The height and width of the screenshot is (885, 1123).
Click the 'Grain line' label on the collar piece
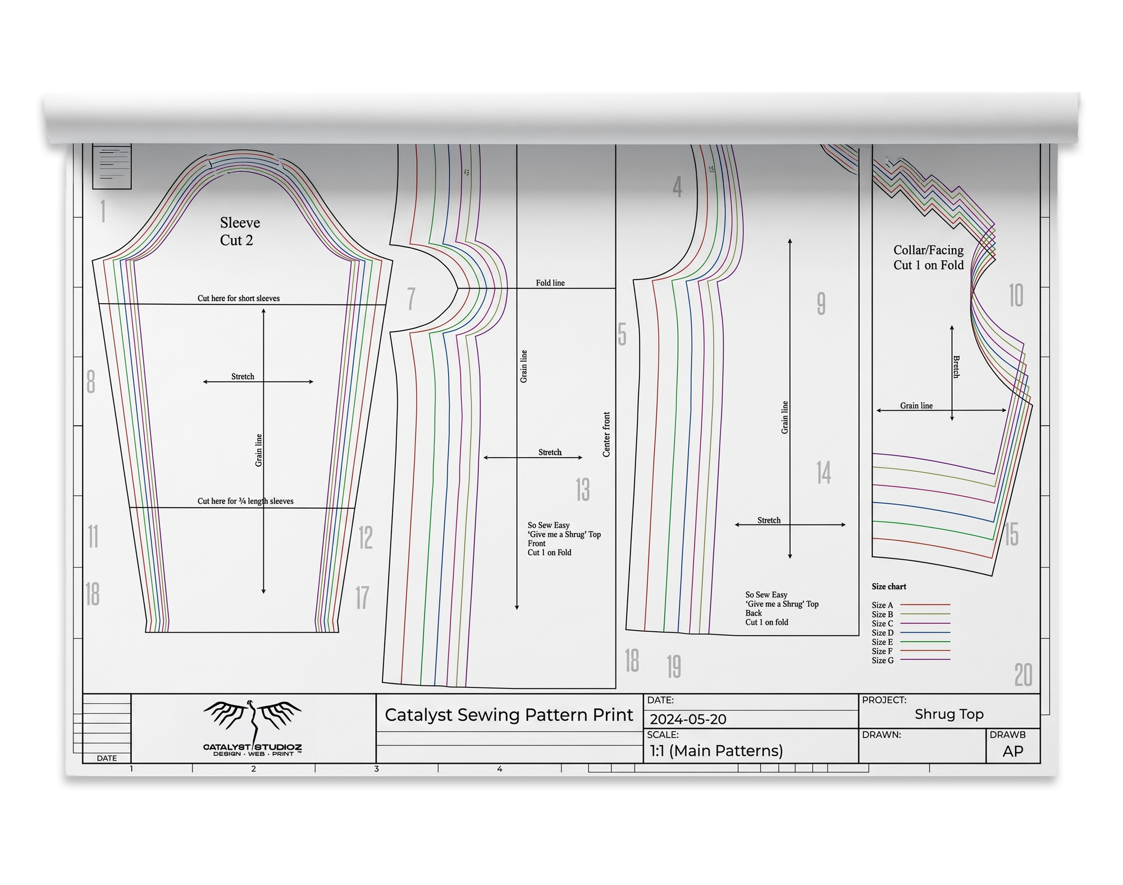pyautogui.click(x=916, y=405)
